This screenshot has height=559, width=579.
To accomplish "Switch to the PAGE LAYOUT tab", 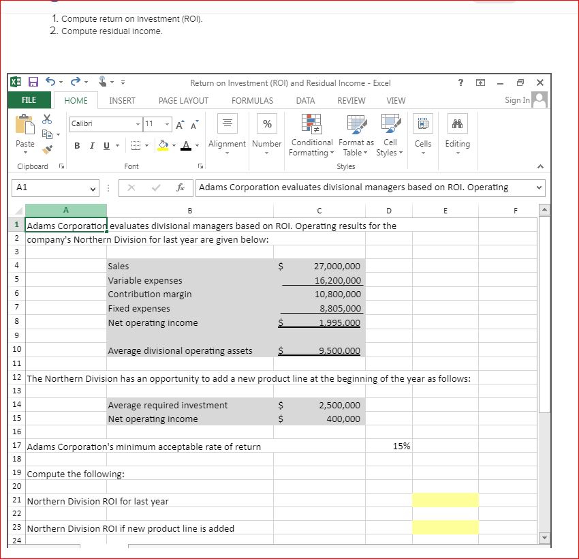I will click(x=183, y=100).
